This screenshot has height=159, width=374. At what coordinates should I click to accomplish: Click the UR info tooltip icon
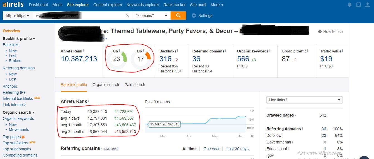coord(120,51)
